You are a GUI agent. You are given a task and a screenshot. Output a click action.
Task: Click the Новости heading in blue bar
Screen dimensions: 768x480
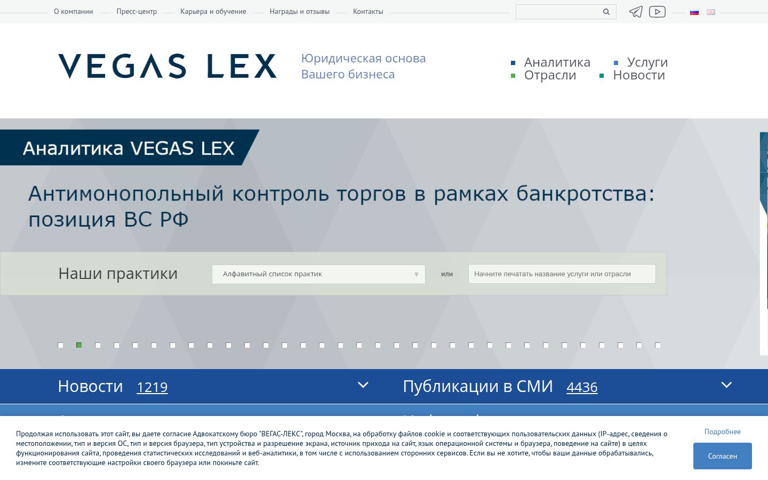click(x=90, y=386)
